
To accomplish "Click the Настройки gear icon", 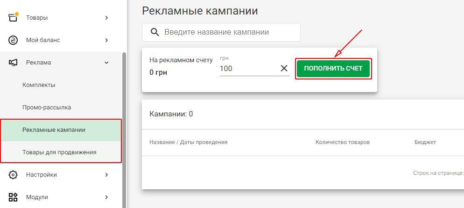I will coord(13,175).
